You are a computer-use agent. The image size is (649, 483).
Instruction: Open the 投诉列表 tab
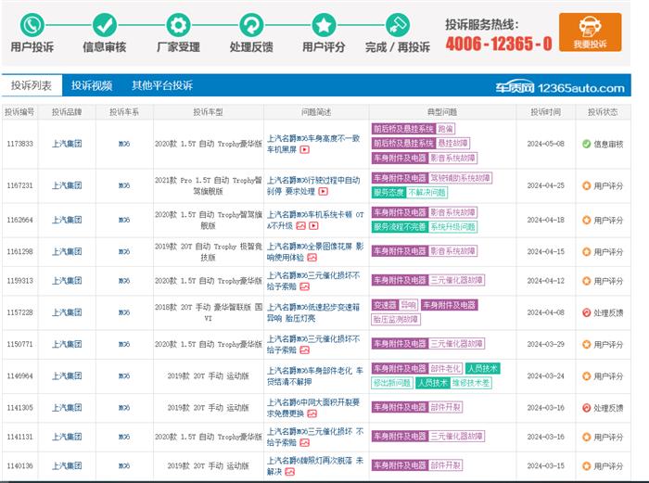click(x=32, y=85)
